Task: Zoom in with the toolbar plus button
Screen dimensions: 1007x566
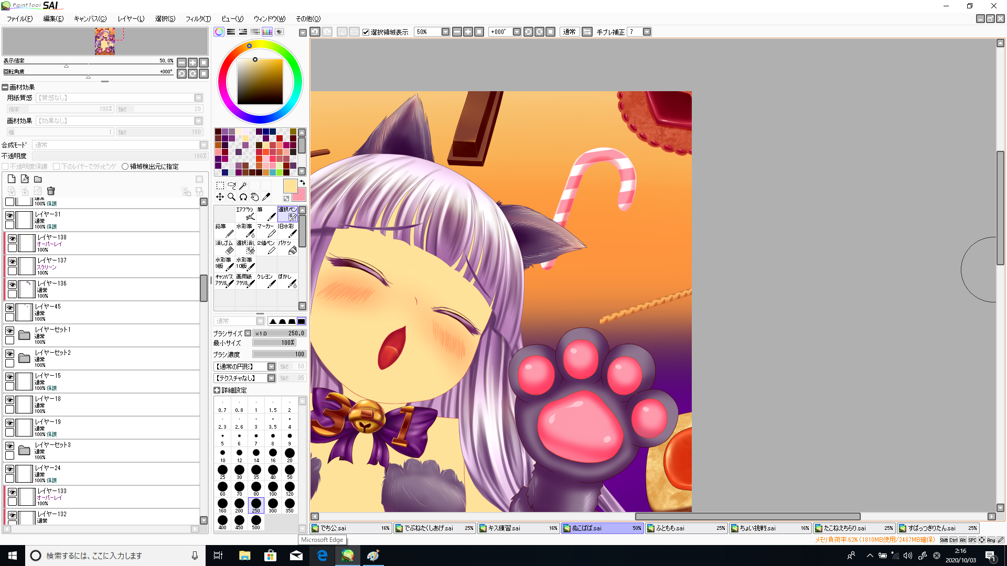Action: [468, 32]
